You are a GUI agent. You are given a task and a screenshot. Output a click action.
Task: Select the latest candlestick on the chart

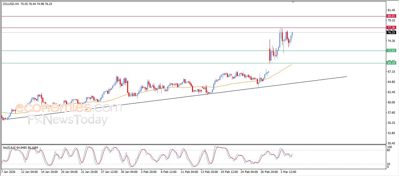pos(292,35)
